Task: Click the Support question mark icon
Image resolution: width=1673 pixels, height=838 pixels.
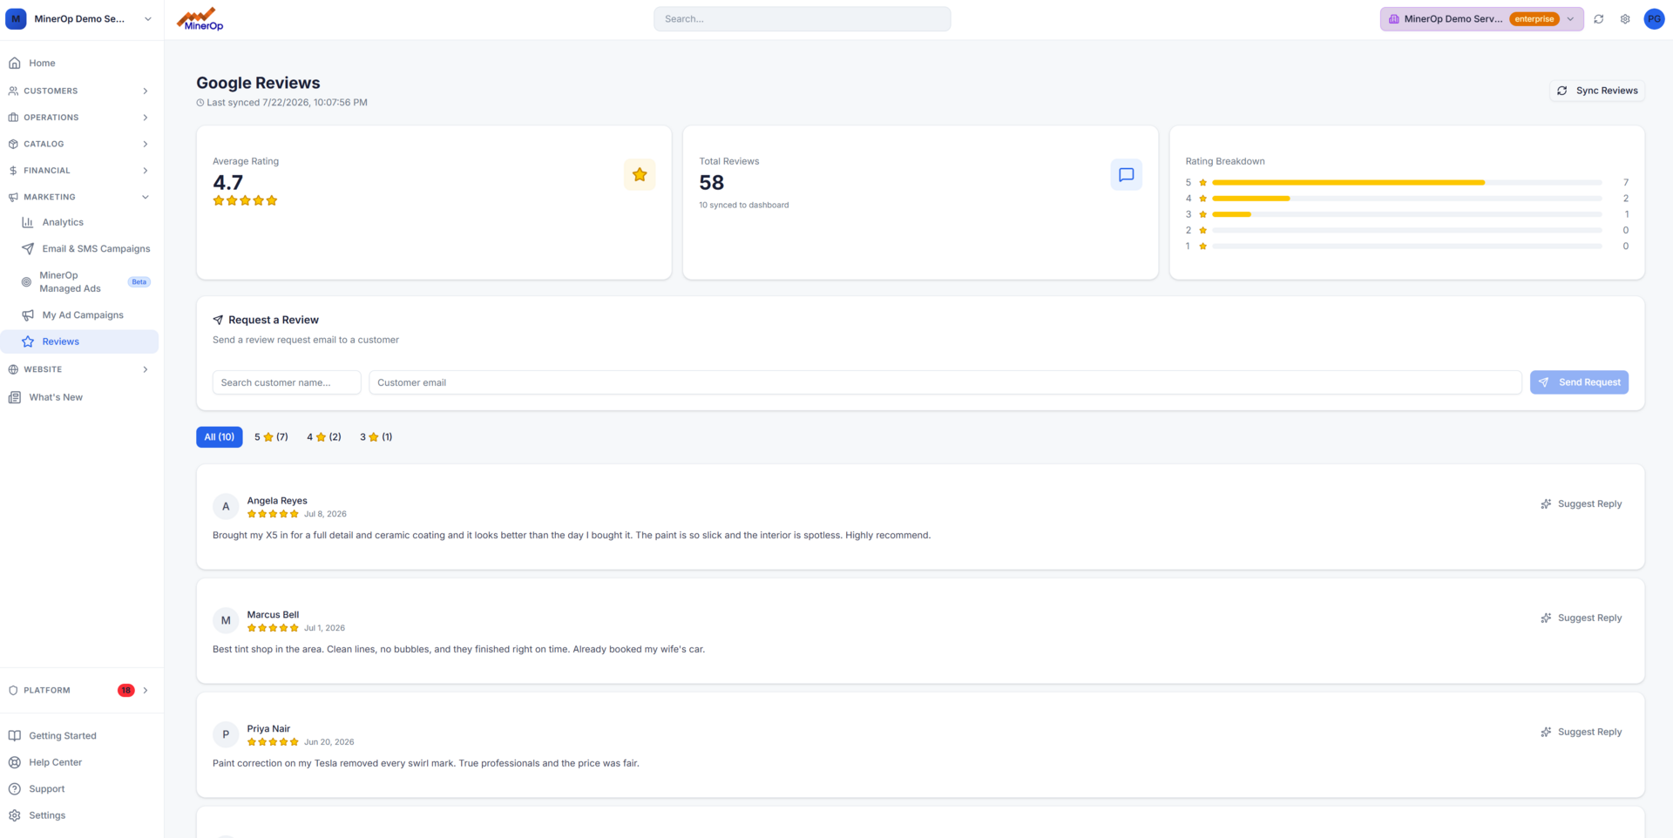Action: pos(14,789)
